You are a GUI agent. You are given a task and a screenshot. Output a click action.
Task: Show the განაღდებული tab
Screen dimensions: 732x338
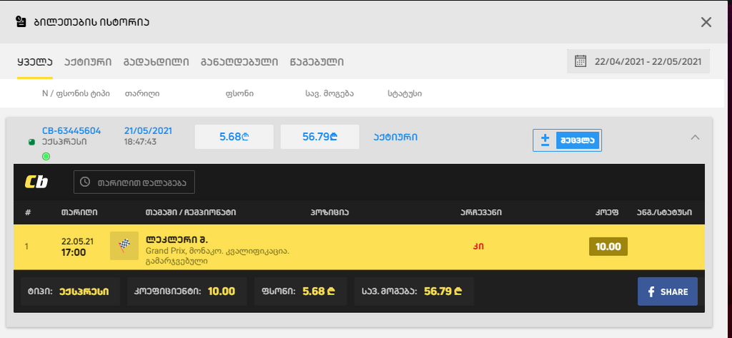239,62
